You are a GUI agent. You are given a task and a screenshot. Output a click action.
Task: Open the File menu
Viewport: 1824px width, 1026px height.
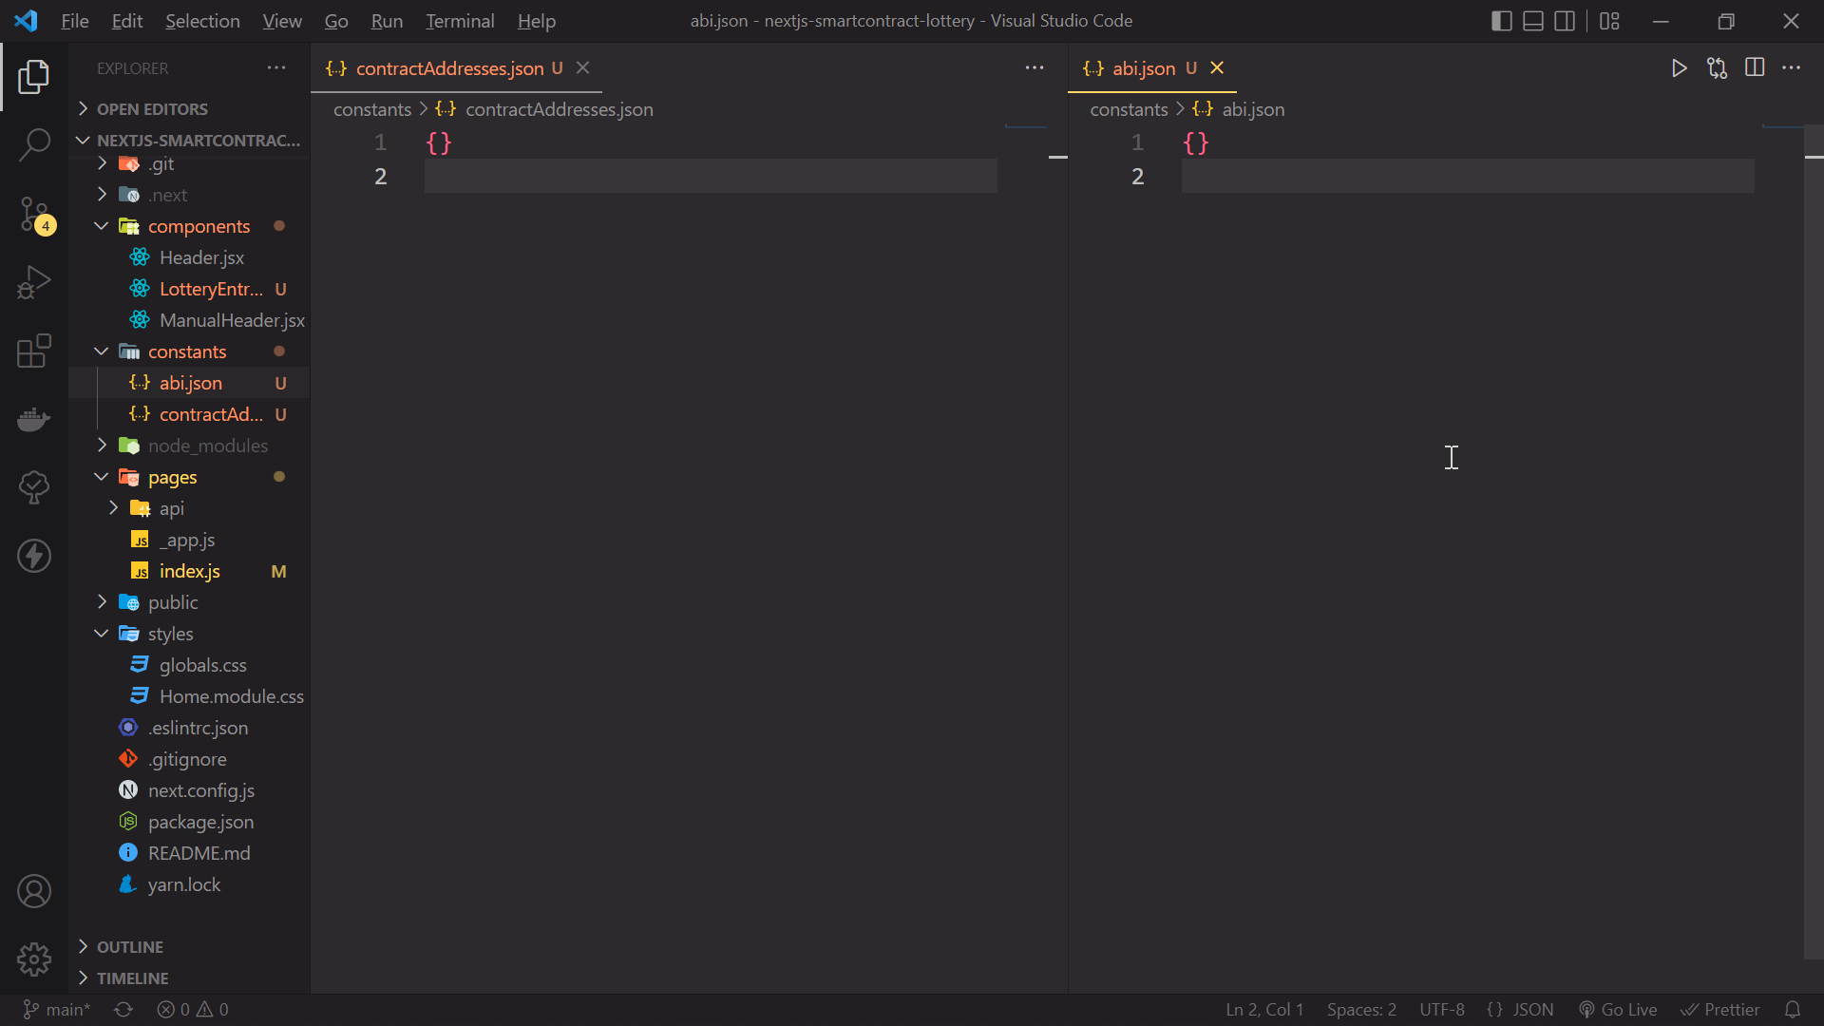coord(74,21)
